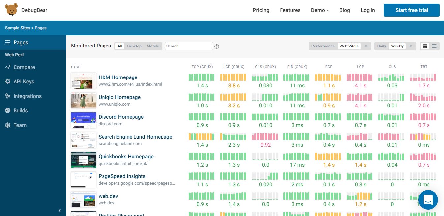Click Search Engine Land CLS (CRUX) 0.92

tap(266, 145)
